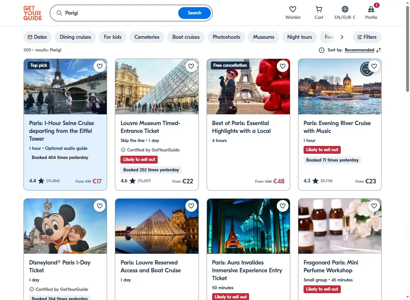Open the GetYourGuide home logo
This screenshot has height=300, width=410.
point(33,13)
